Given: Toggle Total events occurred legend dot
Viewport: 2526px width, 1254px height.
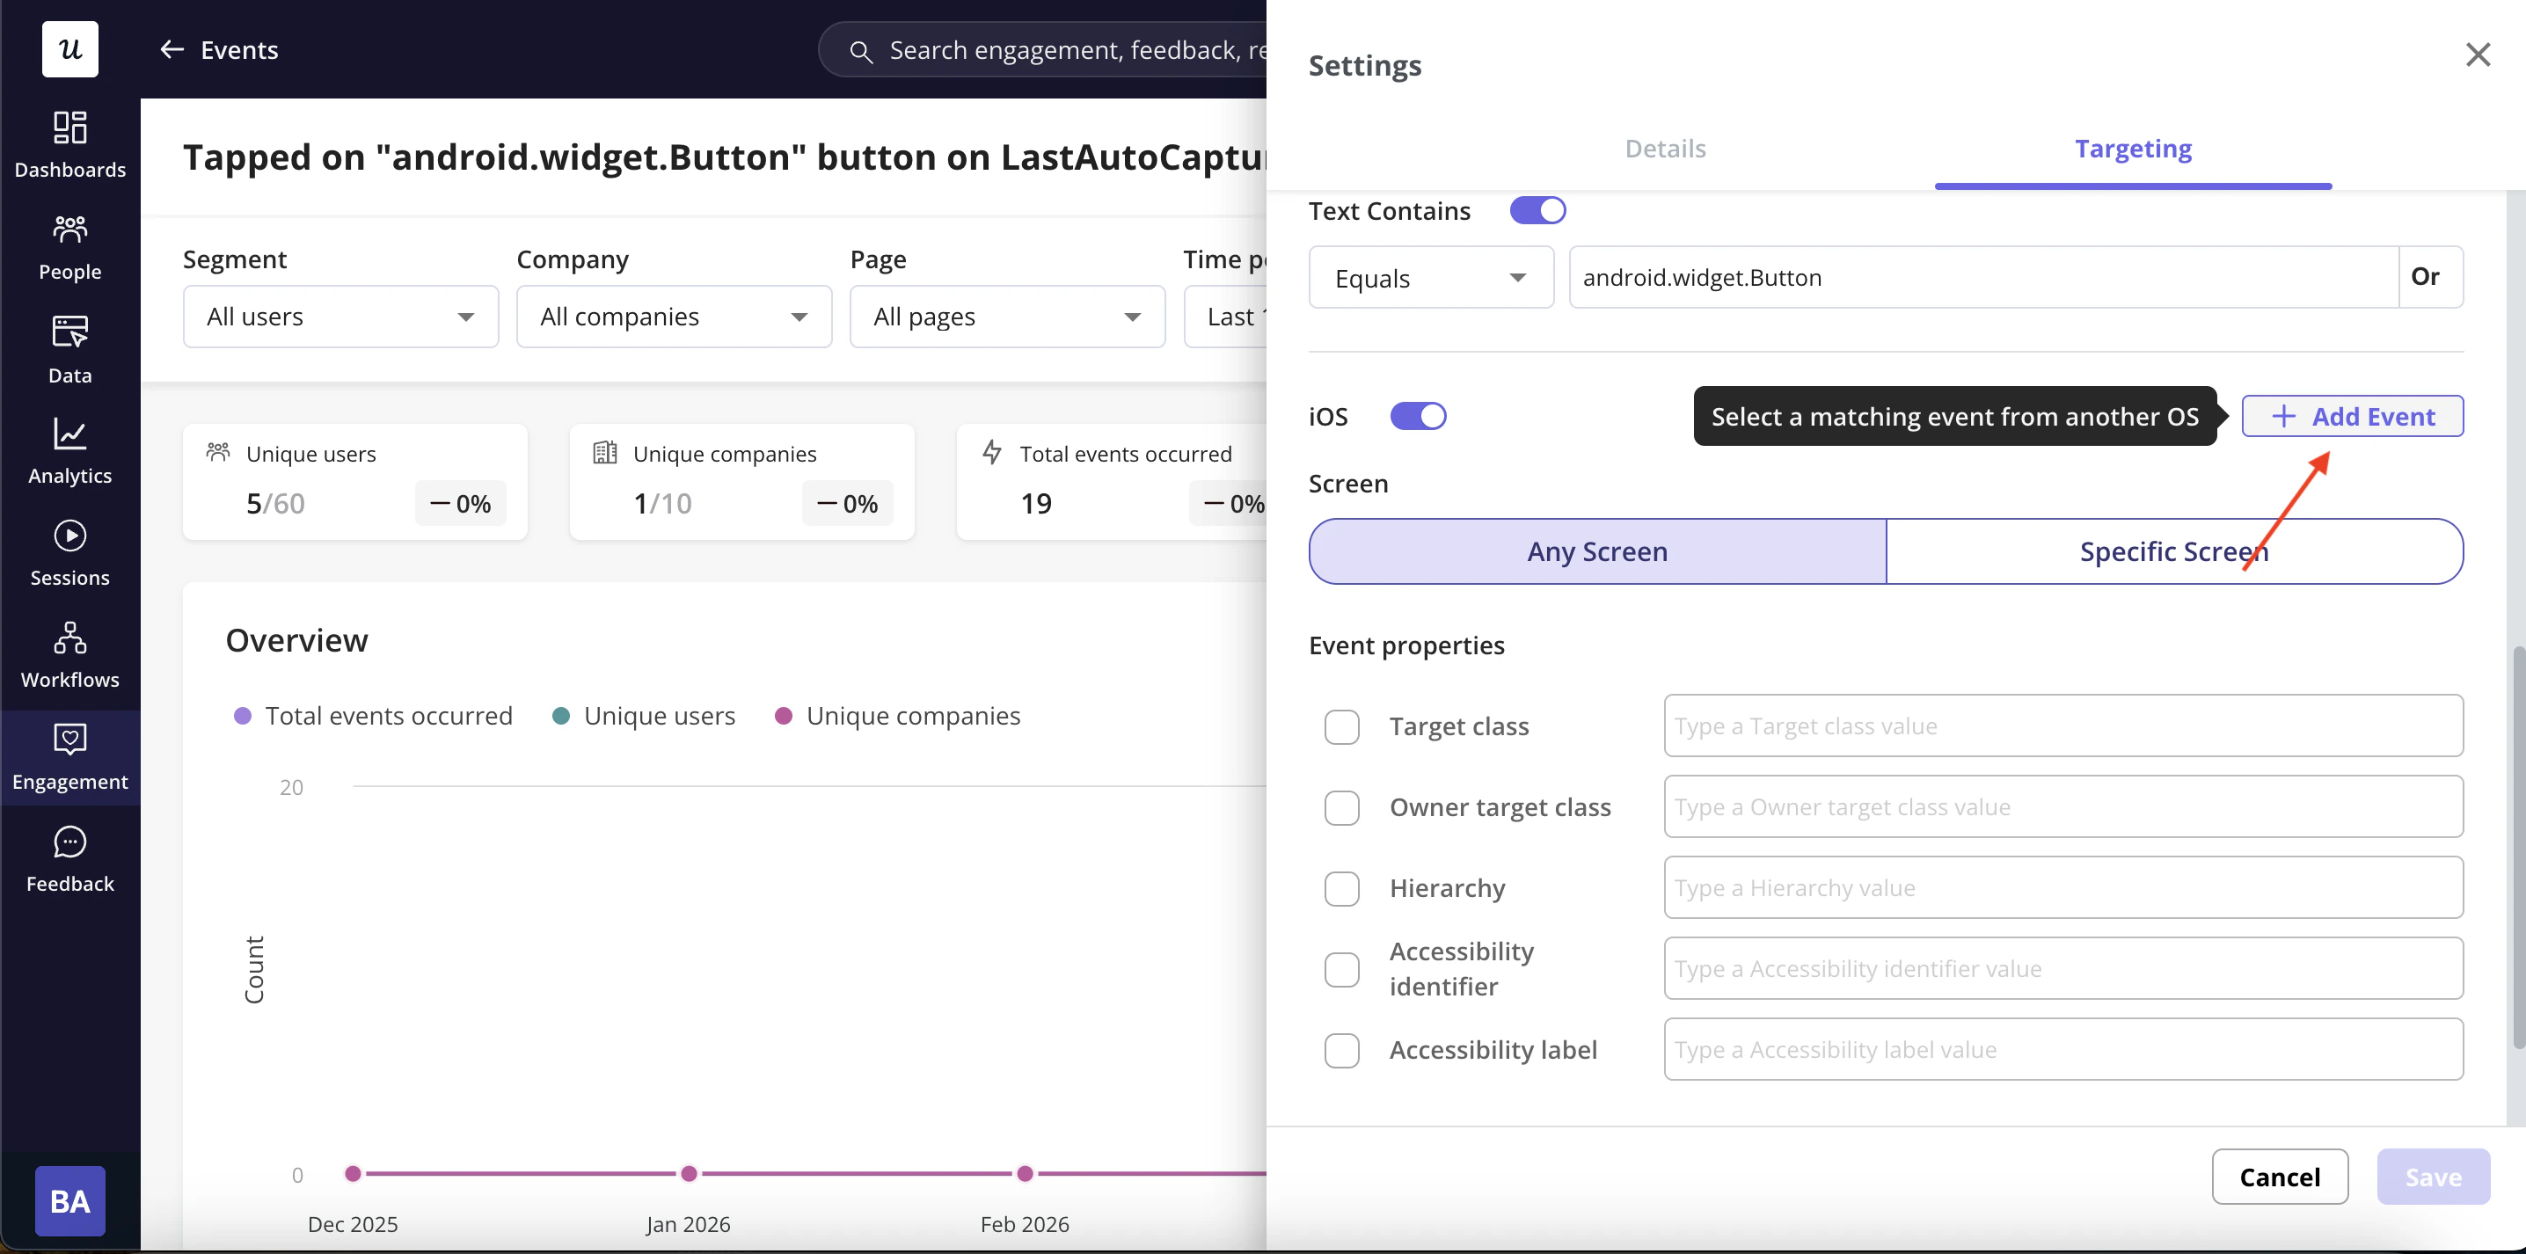Looking at the screenshot, I should pyautogui.click(x=242, y=716).
